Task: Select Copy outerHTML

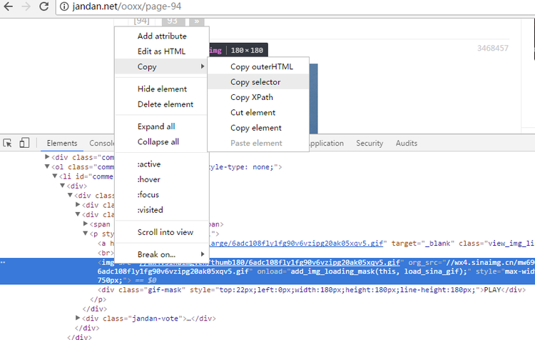Action: pyautogui.click(x=258, y=66)
